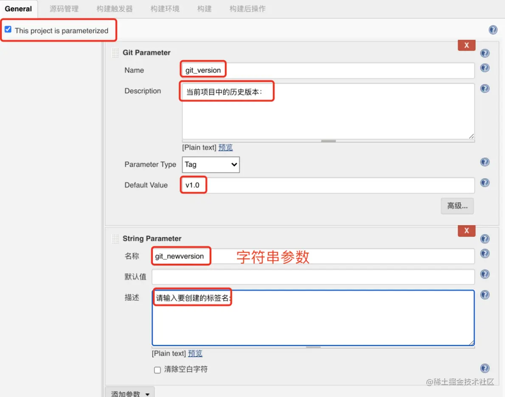Image resolution: width=505 pixels, height=397 pixels.
Task: Switch to the 构建 tab
Action: tap(204, 8)
